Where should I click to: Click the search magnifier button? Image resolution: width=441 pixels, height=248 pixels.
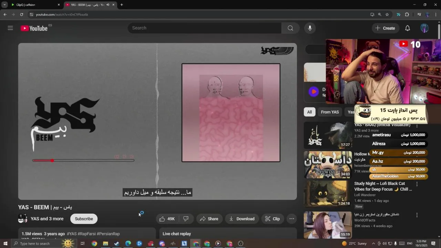[x=290, y=28]
